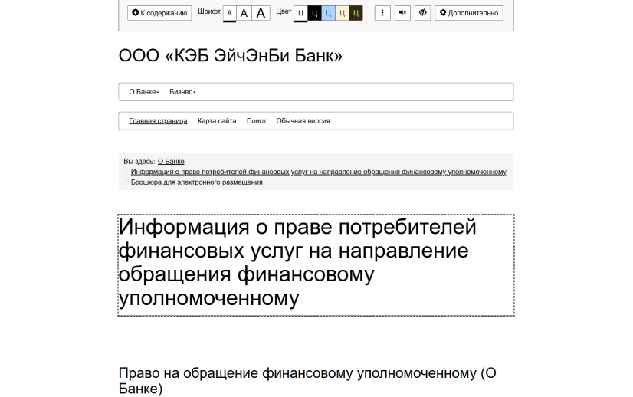This screenshot has width=633, height=397.
Task: Go to «Главная страница»
Action: click(x=158, y=121)
